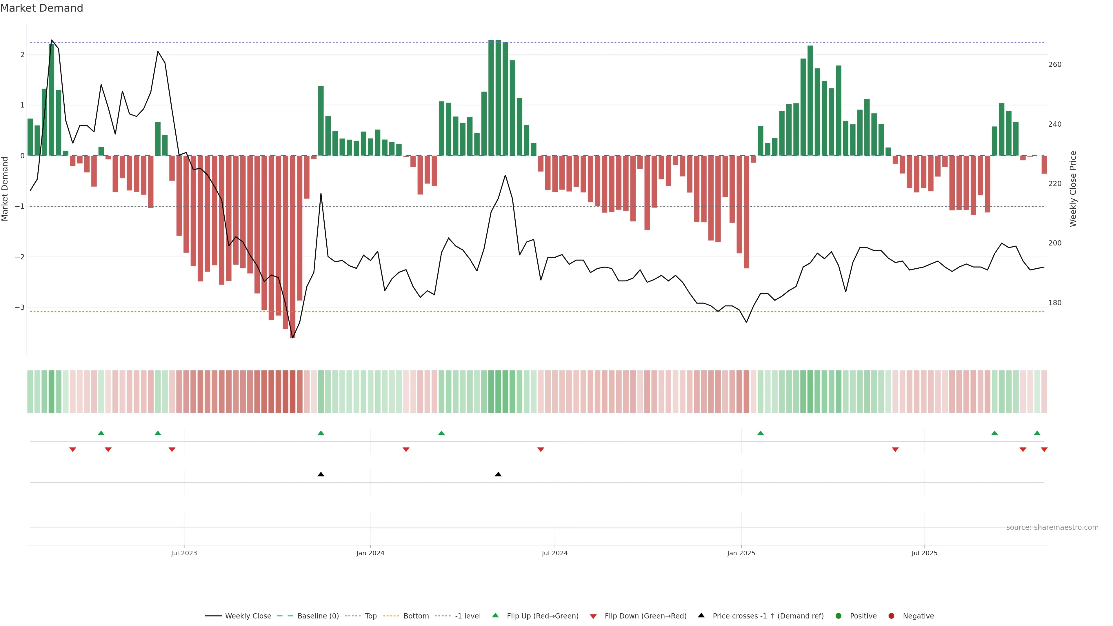Click the green Positive circle in legend
The height and width of the screenshot is (626, 1113).
pyautogui.click(x=839, y=616)
